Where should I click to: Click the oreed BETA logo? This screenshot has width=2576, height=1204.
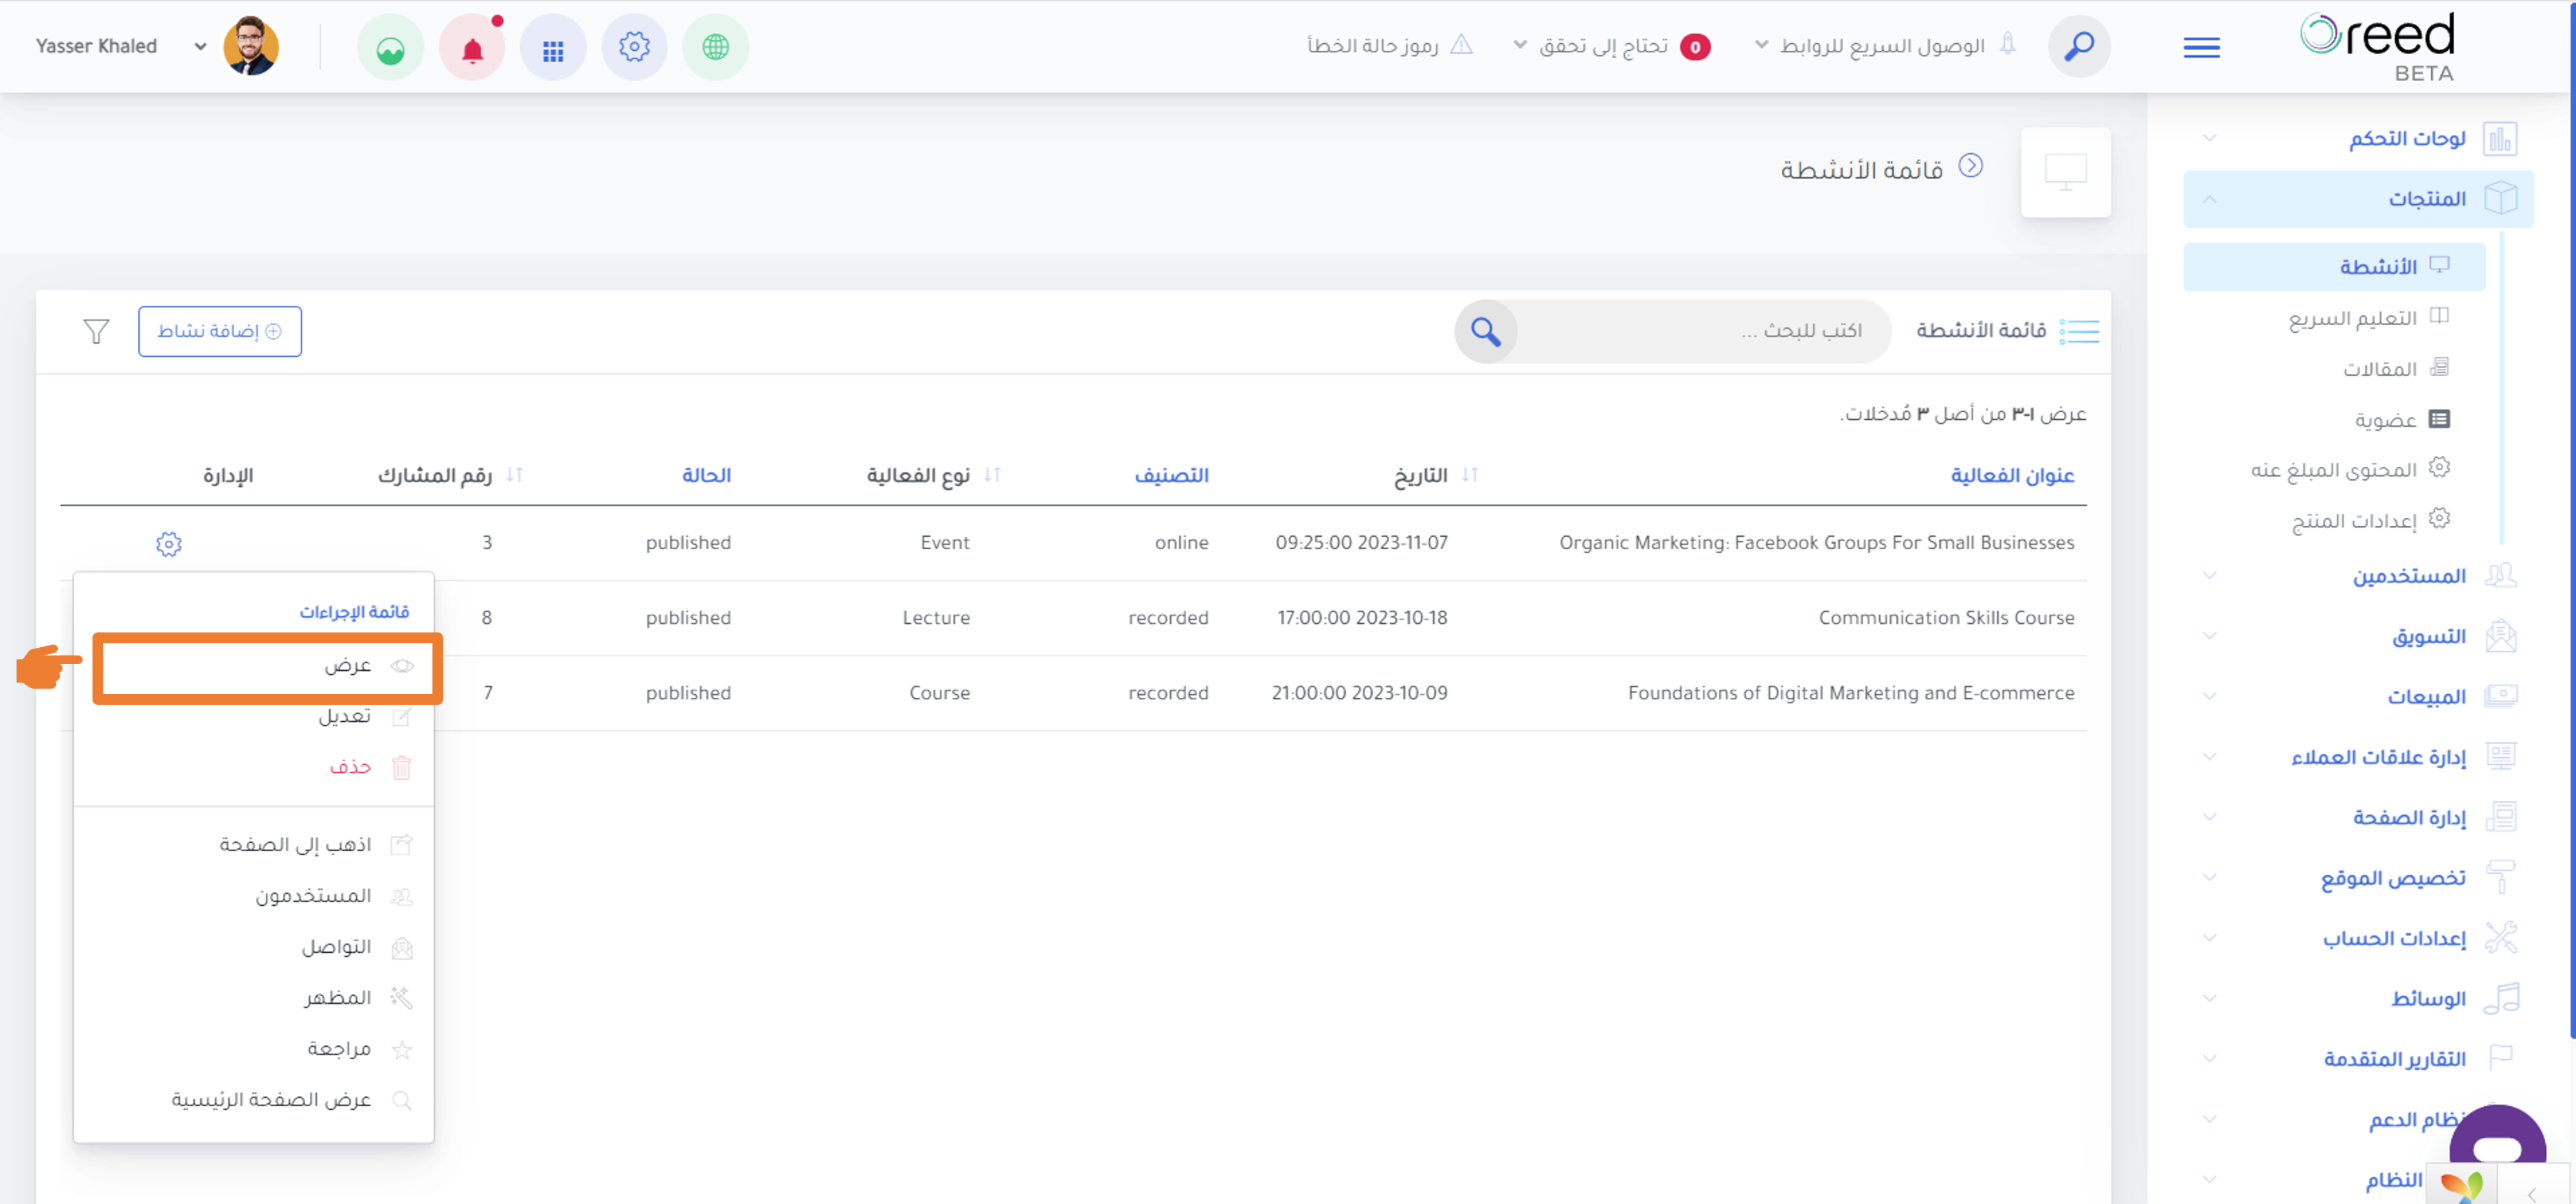(x=2377, y=46)
